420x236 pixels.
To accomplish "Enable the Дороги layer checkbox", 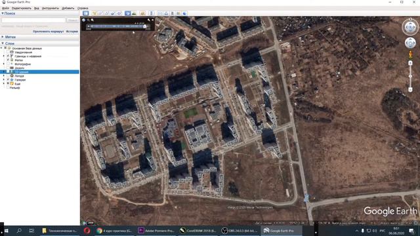I will coord(8,68).
